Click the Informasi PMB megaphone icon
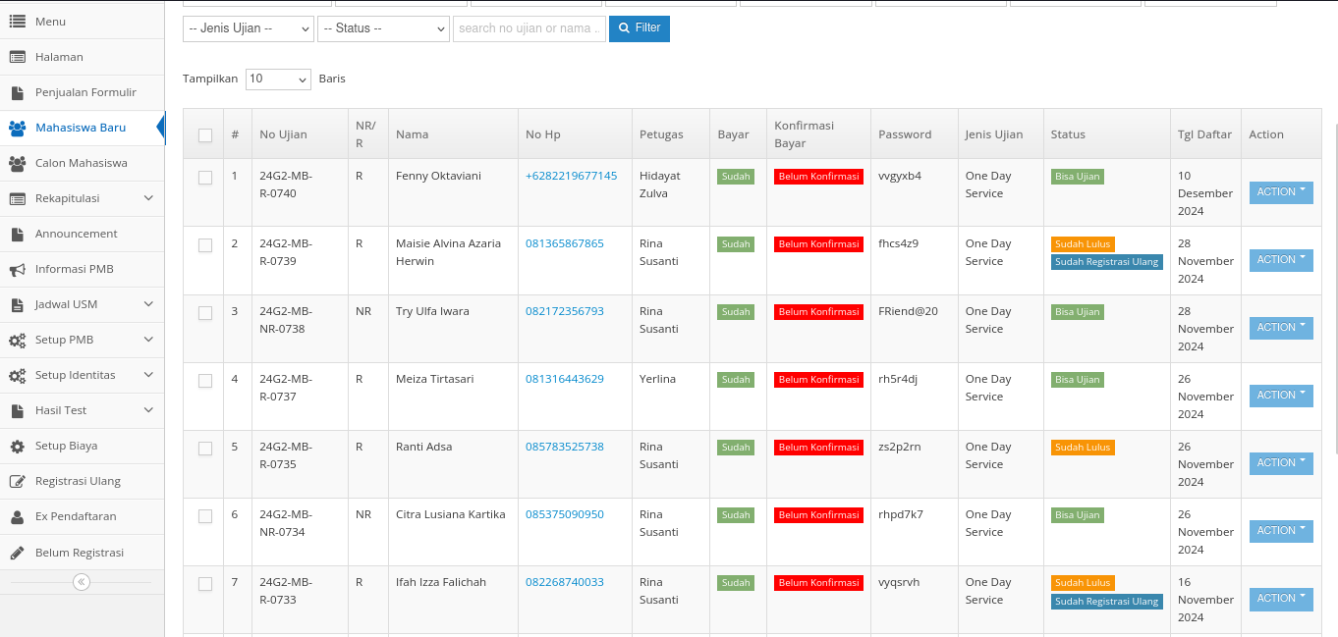This screenshot has height=637, width=1338. tap(17, 269)
